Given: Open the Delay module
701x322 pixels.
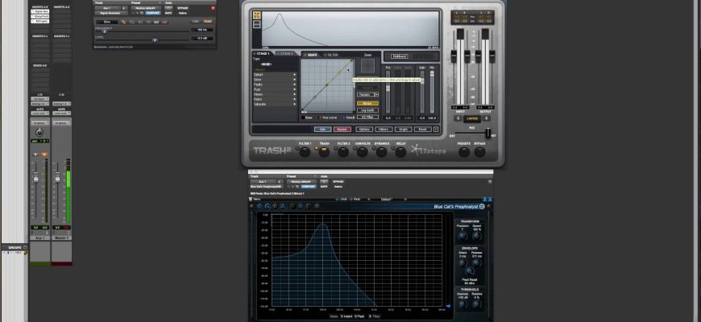Looking at the screenshot, I should (401, 150).
